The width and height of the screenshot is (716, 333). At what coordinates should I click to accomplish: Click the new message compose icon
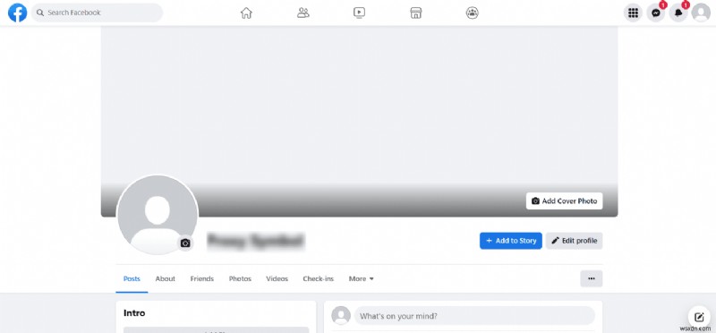pos(699,317)
